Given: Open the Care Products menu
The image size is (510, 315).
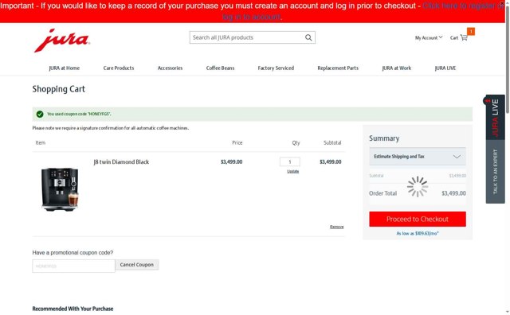Looking at the screenshot, I should [x=119, y=68].
